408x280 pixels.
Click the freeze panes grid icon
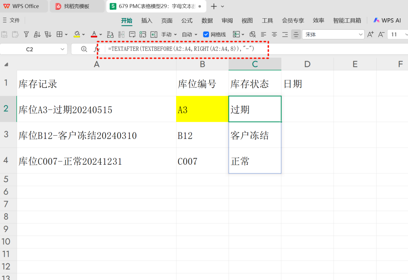pyautogui.click(x=236, y=34)
